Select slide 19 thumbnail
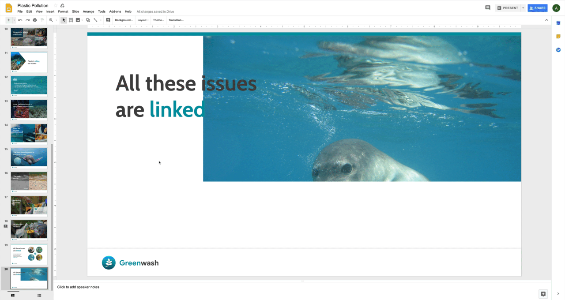The width and height of the screenshot is (565, 300). coord(29,254)
